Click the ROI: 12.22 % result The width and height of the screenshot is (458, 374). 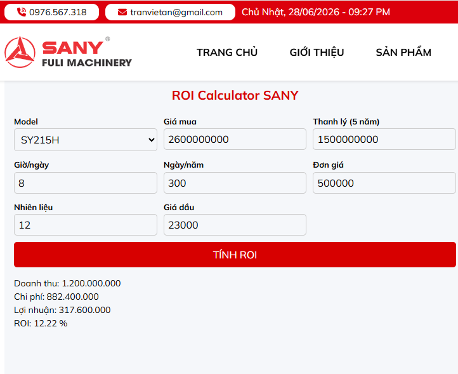41,323
